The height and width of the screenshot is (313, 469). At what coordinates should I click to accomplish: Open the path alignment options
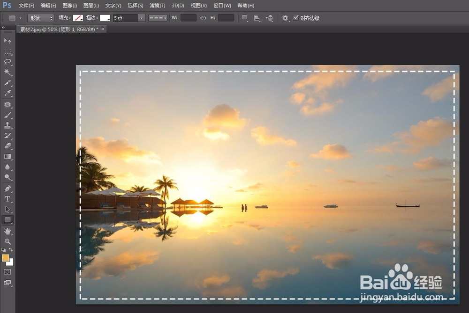coord(257,18)
